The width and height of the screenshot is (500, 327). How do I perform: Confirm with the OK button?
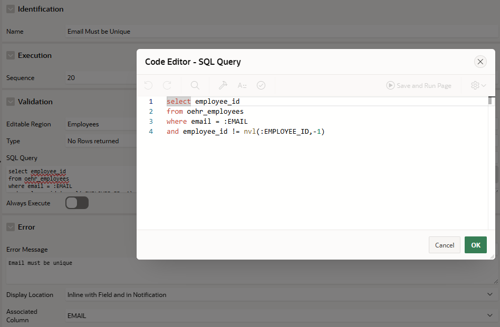(x=475, y=245)
